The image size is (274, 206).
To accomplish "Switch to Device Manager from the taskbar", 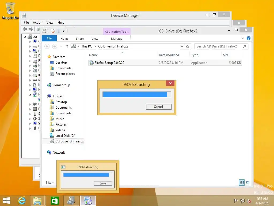I will (71, 201).
